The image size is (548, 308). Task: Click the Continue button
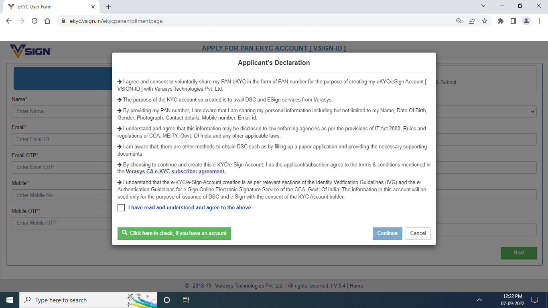pyautogui.click(x=388, y=233)
